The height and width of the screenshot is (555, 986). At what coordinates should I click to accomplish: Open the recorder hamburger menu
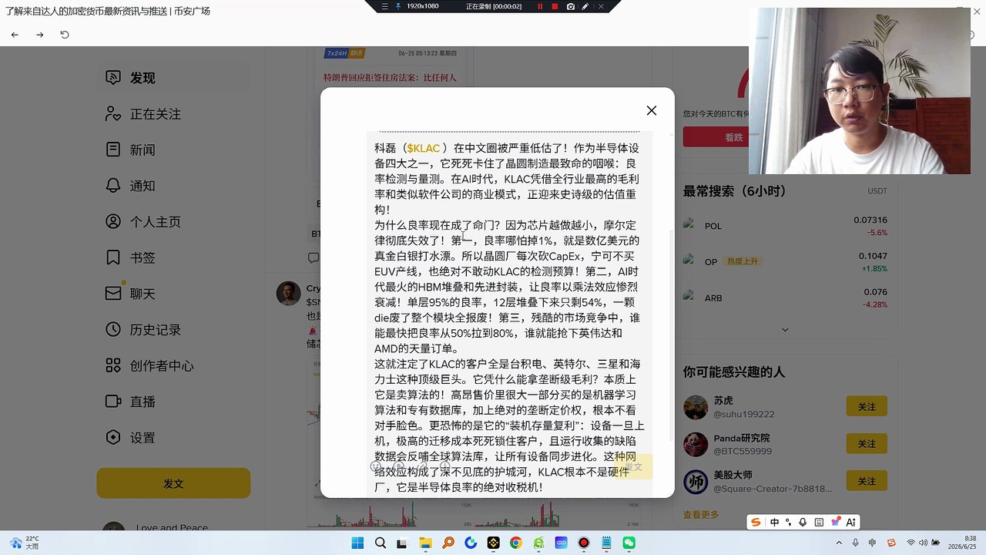pos(385,6)
